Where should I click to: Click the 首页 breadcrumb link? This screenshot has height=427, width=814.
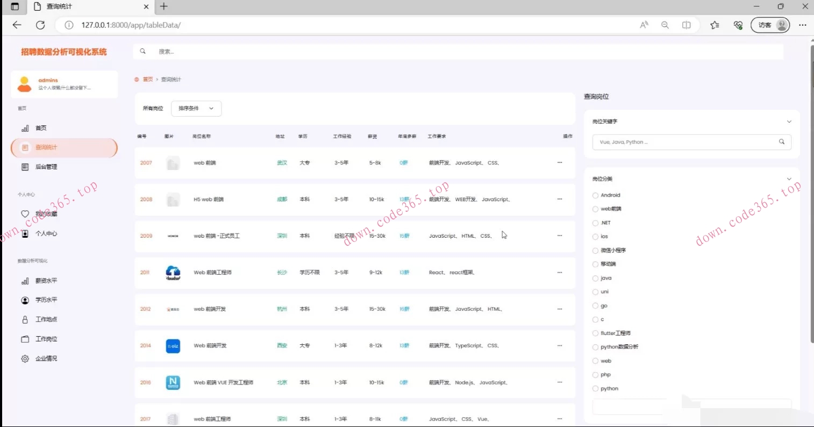(147, 80)
